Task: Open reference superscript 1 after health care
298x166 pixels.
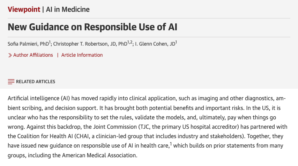Action: click(x=171, y=144)
